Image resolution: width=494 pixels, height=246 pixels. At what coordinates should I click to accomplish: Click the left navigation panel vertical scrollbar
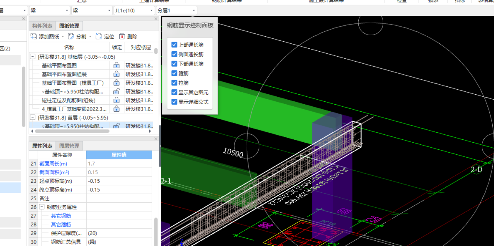coord(24,97)
